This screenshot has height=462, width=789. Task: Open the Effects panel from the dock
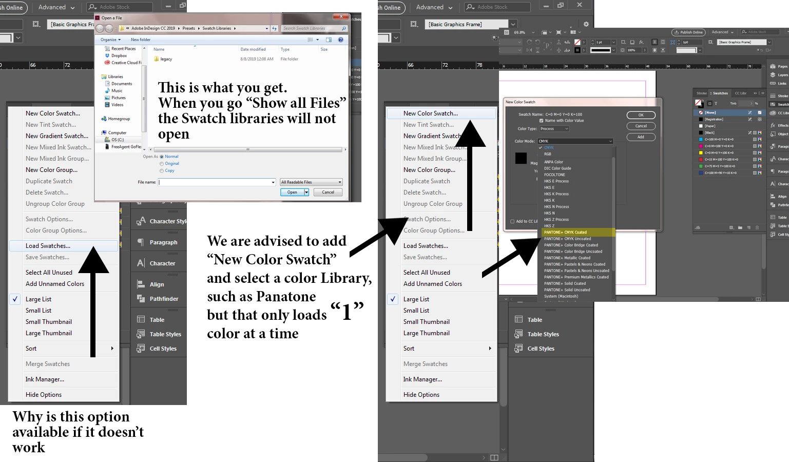pos(779,125)
